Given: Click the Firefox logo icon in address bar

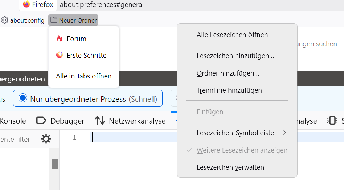Looking at the screenshot, I should pyautogui.click(x=26, y=4).
